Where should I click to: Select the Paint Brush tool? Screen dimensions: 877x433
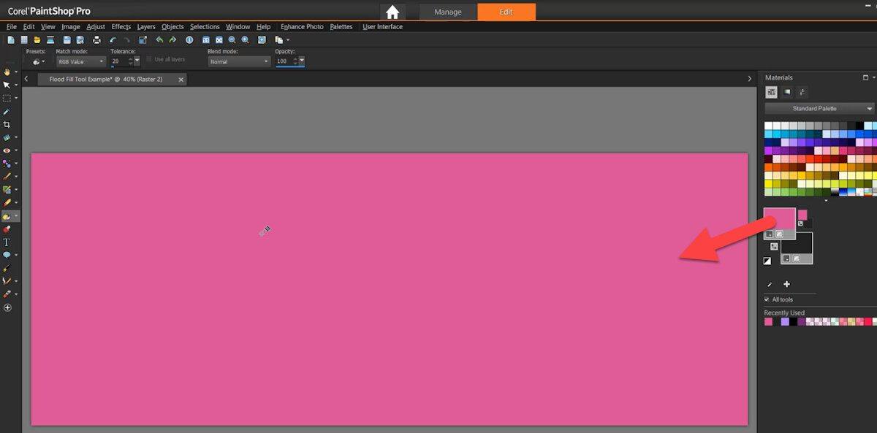[x=9, y=177]
